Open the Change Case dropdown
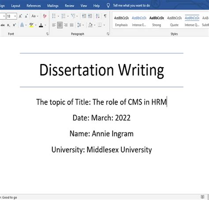 click(x=35, y=16)
